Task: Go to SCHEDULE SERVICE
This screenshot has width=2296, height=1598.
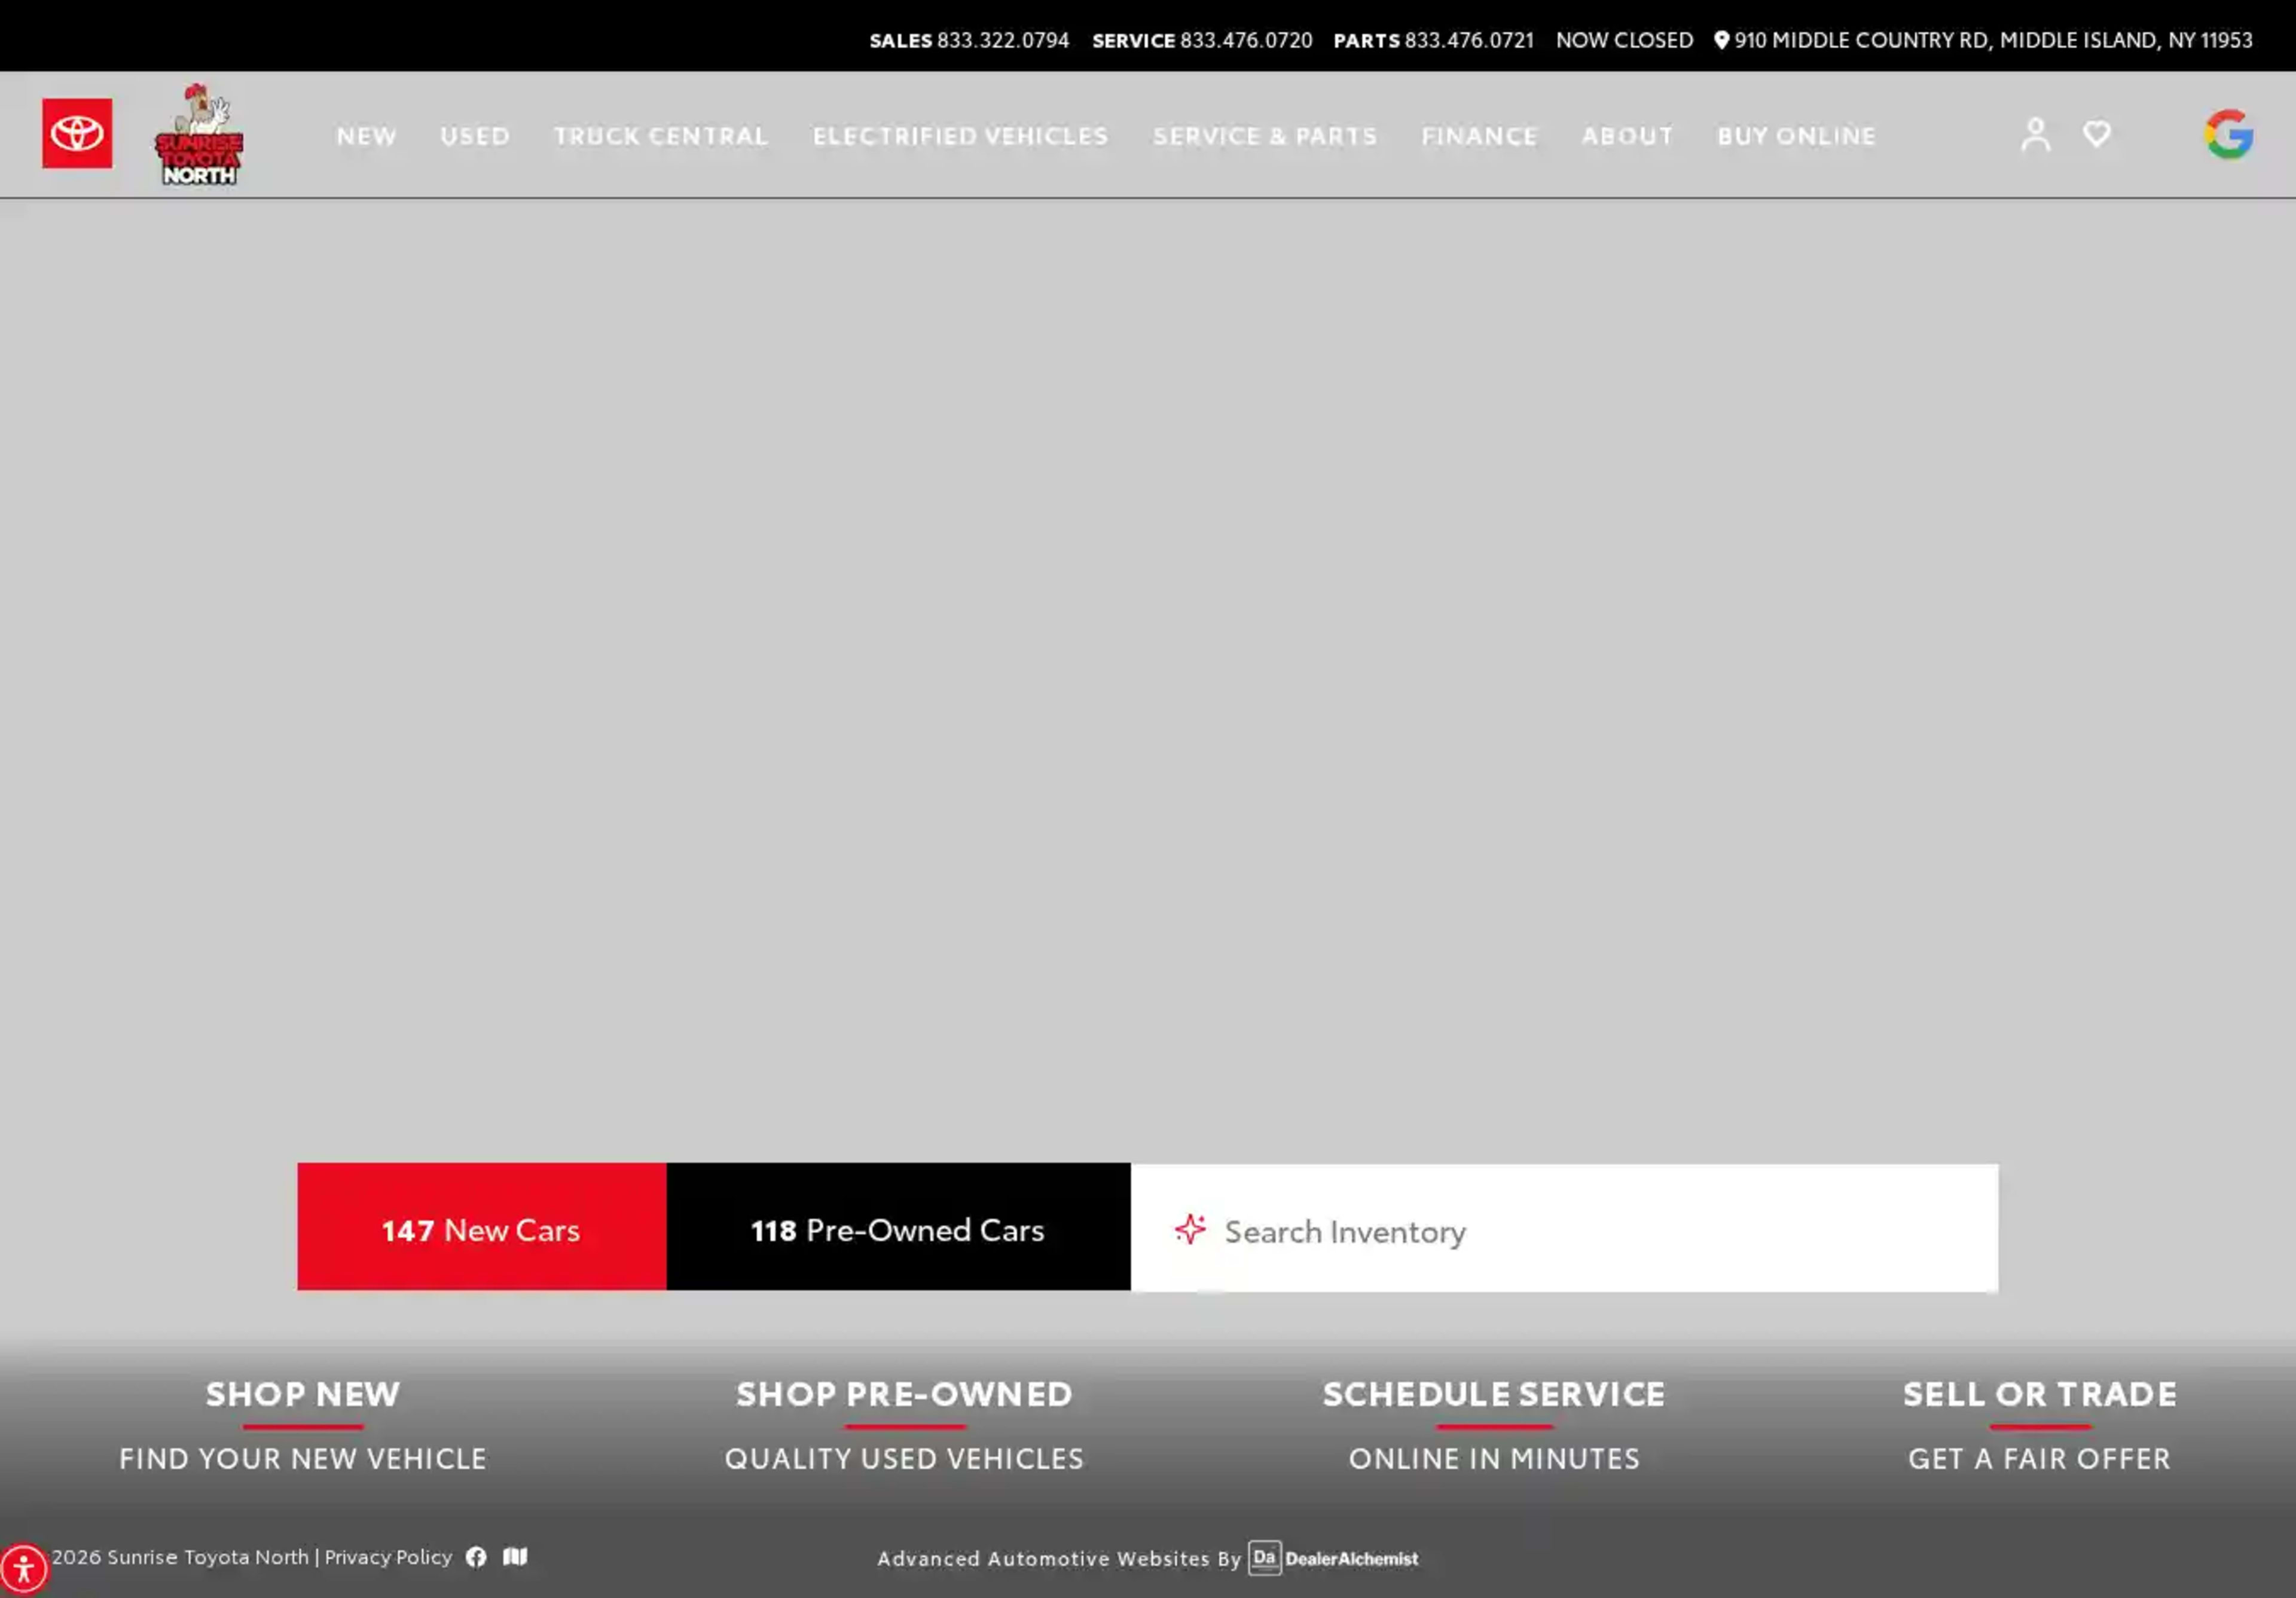Action: coord(1494,1393)
